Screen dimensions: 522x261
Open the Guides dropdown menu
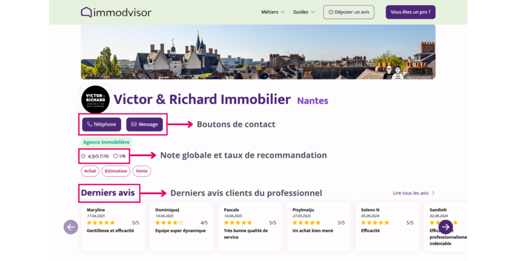304,12
